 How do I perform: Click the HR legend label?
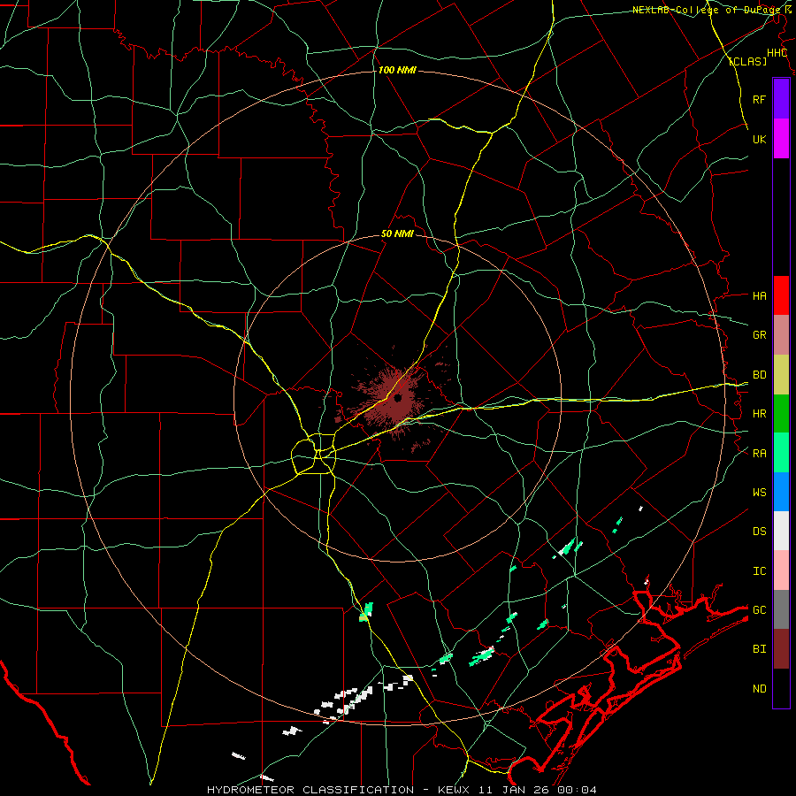760,414
